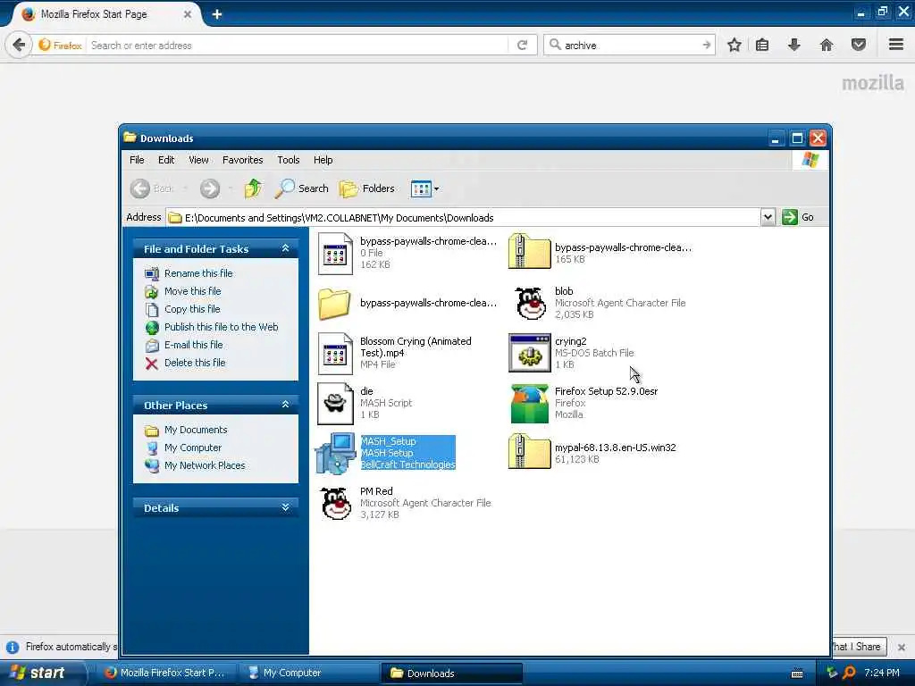
Task: Select the MASH_Setup installer icon
Action: [335, 453]
